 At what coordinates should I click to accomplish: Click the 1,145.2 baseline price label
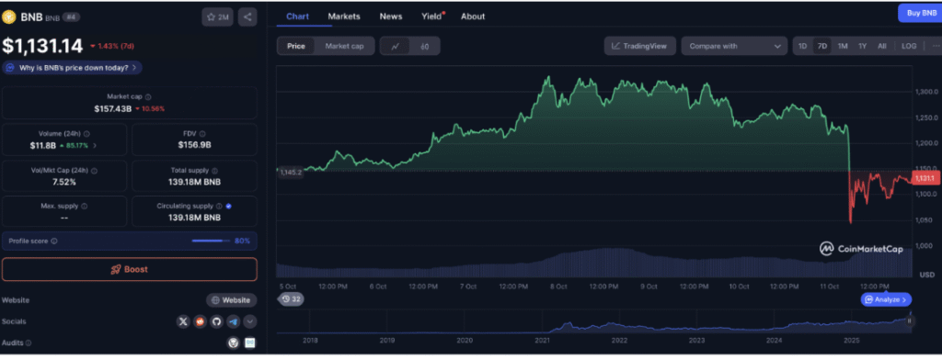click(x=290, y=172)
